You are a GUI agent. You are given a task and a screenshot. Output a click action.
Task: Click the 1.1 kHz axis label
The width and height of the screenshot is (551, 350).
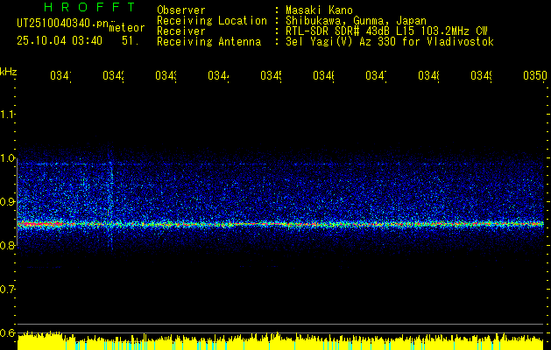pos(7,114)
